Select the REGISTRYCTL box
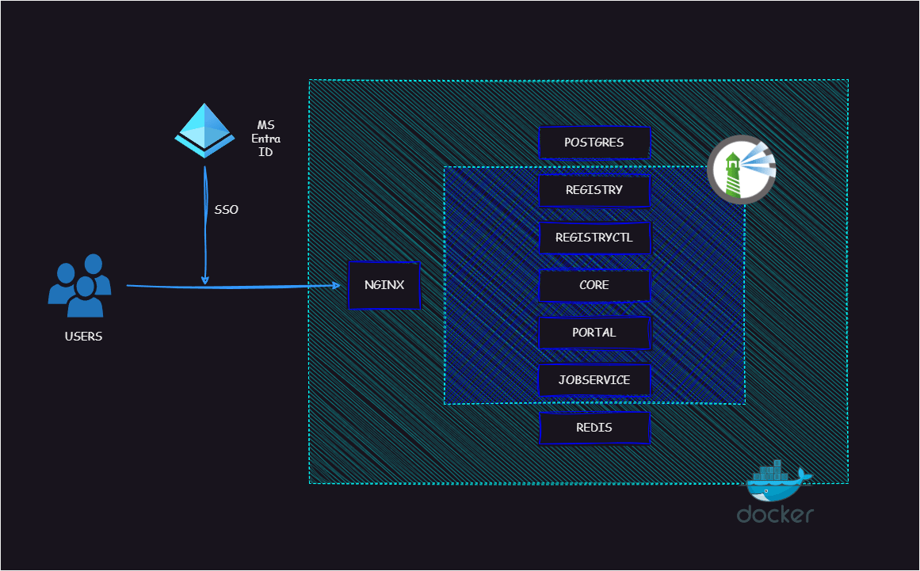 [594, 238]
